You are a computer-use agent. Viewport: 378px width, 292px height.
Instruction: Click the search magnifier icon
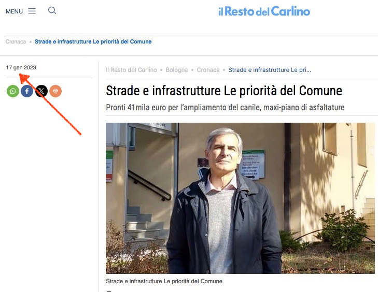click(x=52, y=10)
